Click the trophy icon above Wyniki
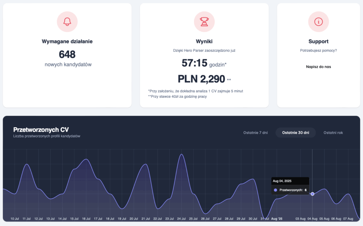The image size is (363, 226). click(204, 22)
